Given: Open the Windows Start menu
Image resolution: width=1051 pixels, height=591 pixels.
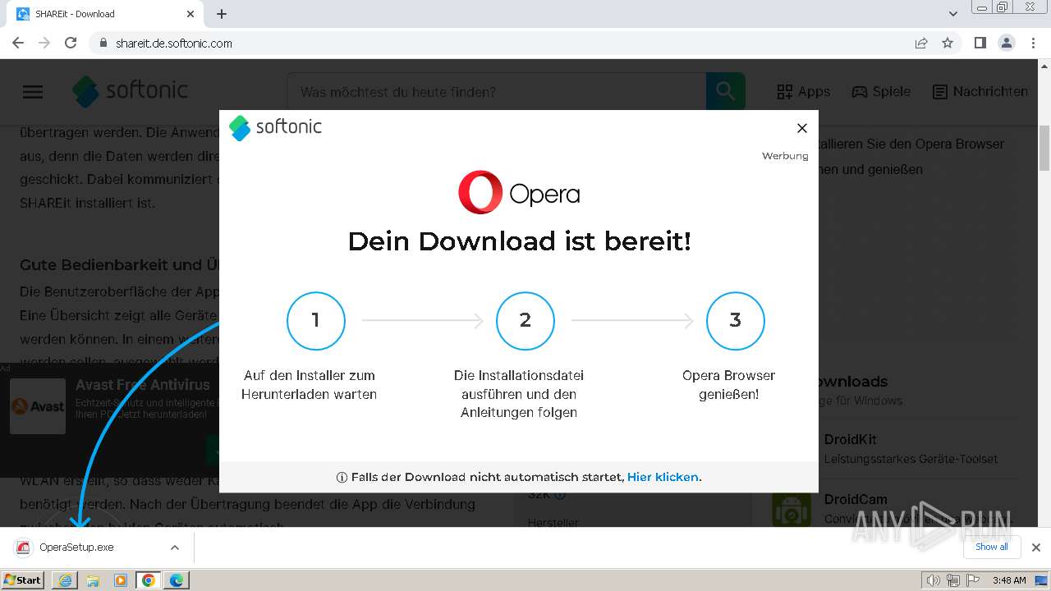Looking at the screenshot, I should point(22,580).
